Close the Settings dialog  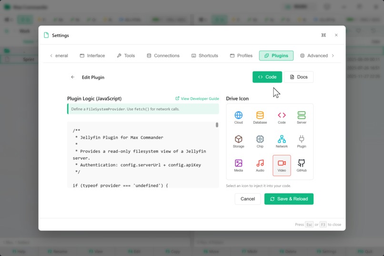point(336,35)
